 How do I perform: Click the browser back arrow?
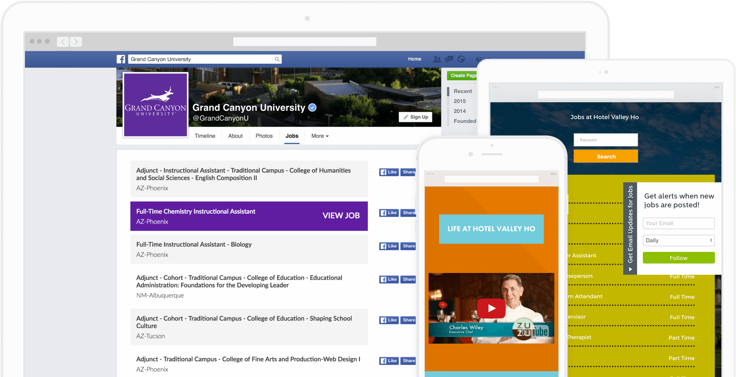[63, 42]
